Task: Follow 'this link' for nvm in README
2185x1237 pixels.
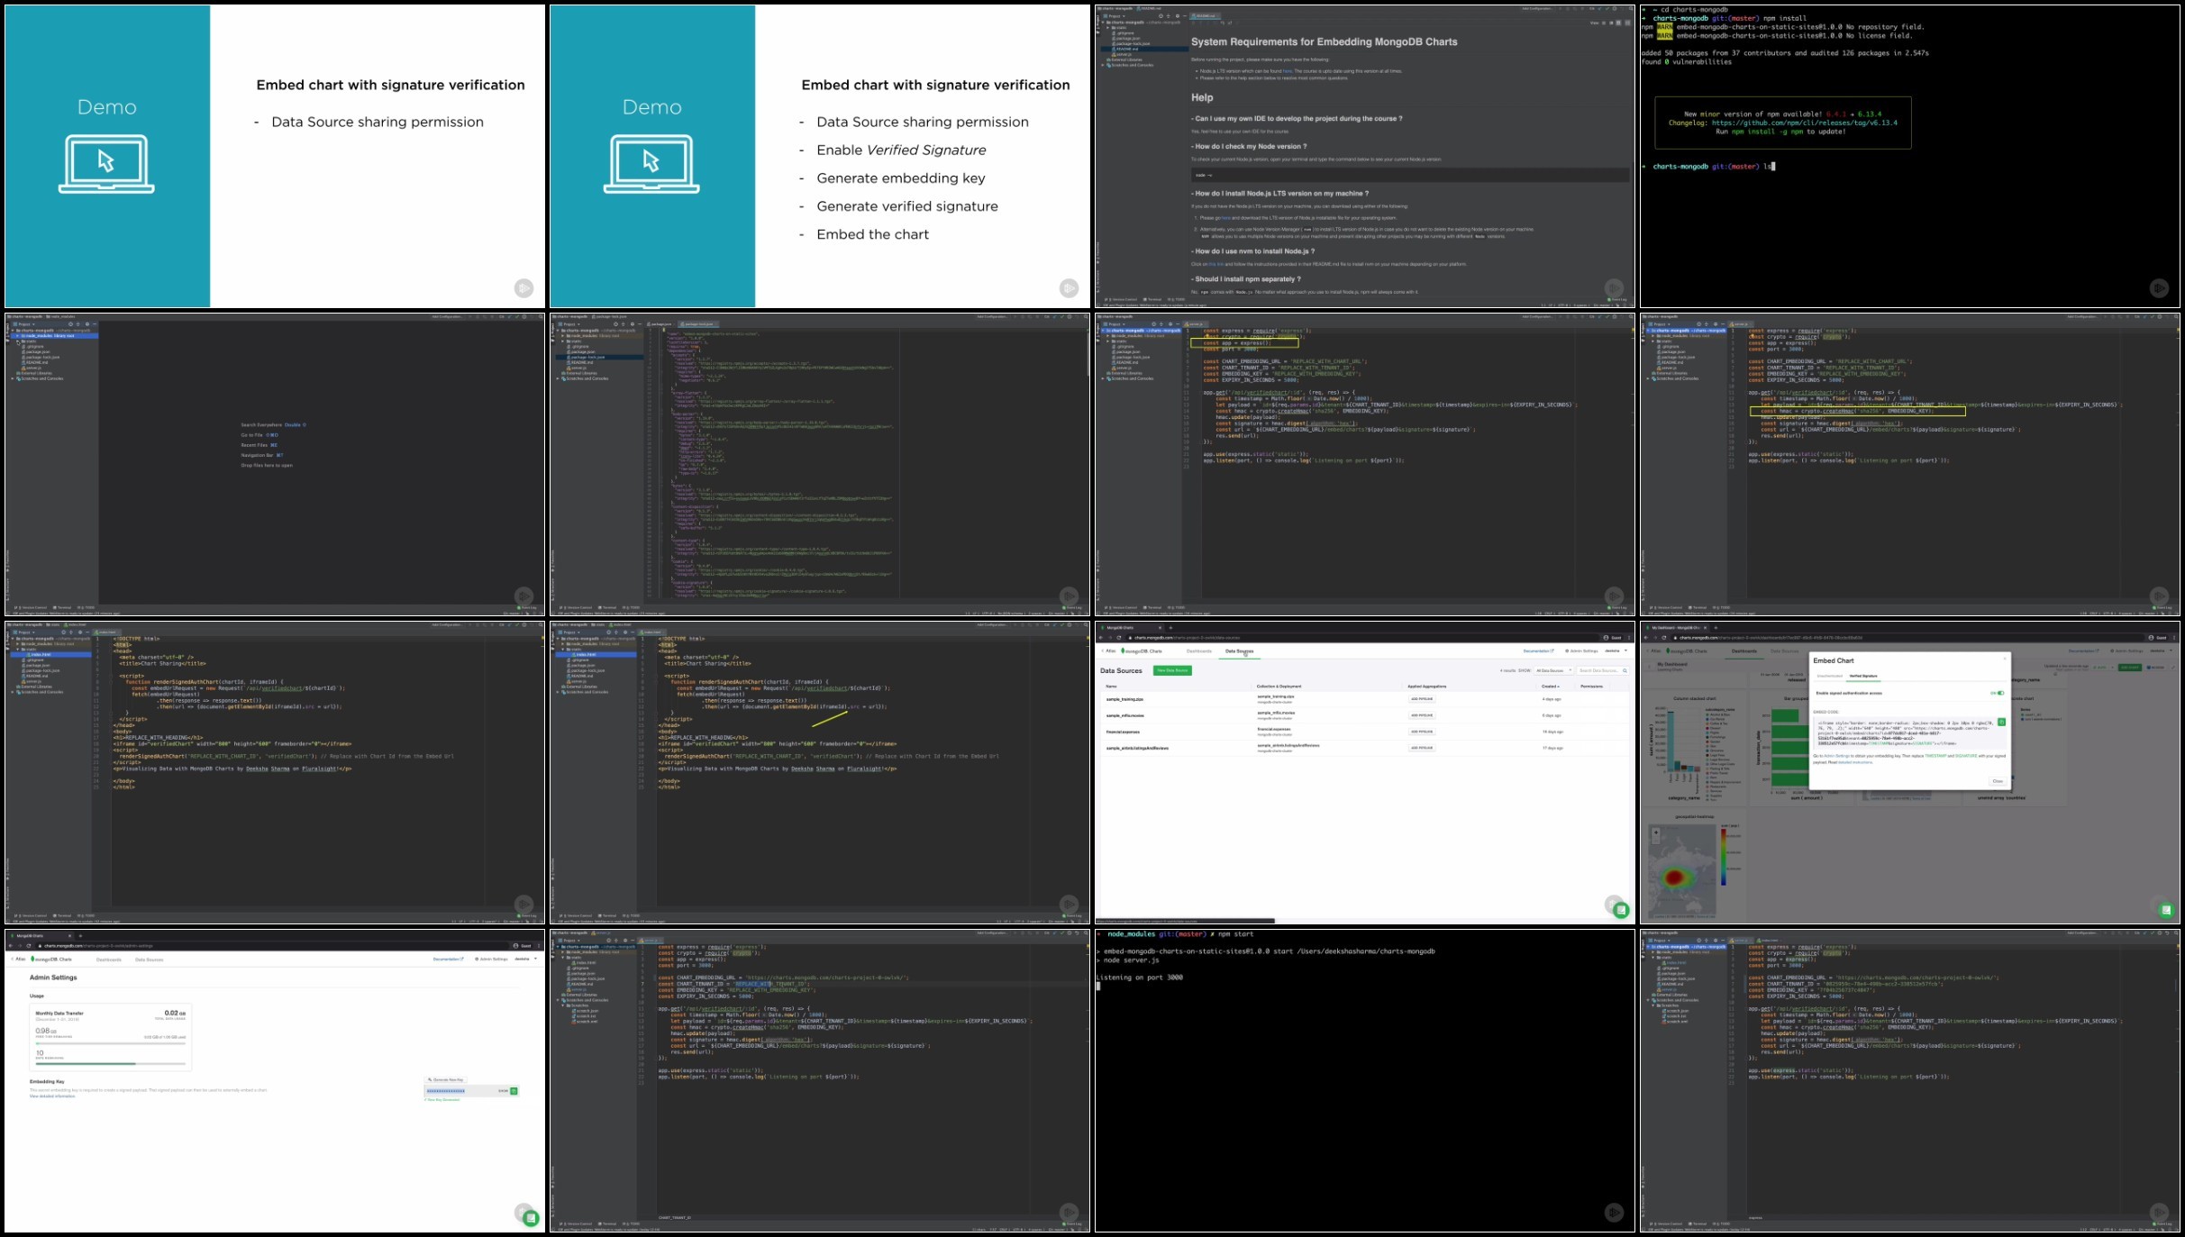Action: [x=1216, y=264]
